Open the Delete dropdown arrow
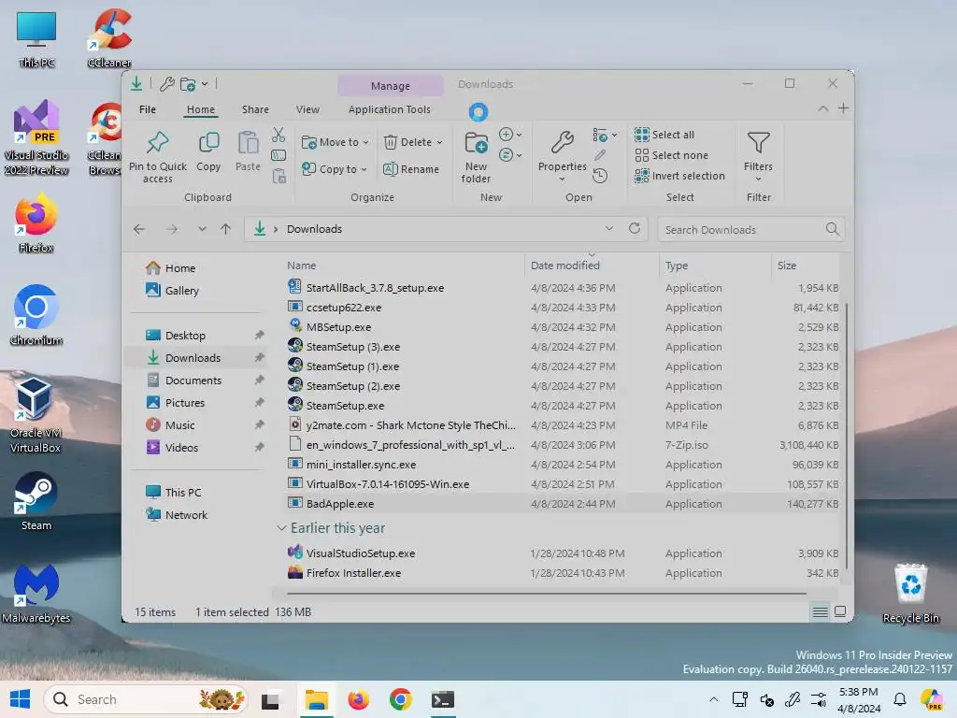957x718 pixels. tap(439, 142)
